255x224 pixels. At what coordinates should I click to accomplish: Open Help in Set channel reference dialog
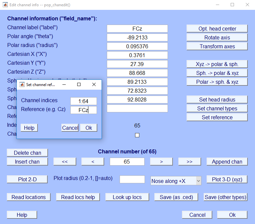[x=29, y=128]
